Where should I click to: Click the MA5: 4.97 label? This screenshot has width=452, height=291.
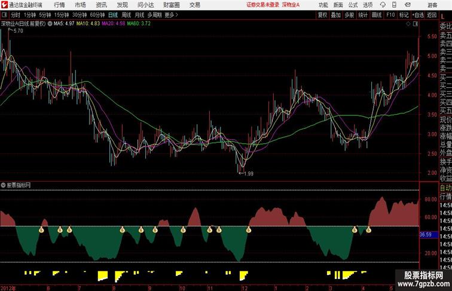coord(64,24)
